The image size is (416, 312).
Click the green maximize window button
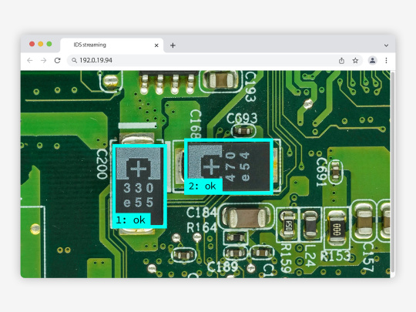point(49,44)
